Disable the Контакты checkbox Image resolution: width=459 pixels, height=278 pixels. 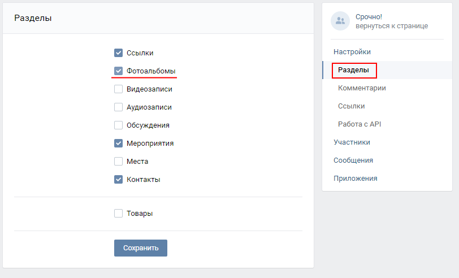118,180
